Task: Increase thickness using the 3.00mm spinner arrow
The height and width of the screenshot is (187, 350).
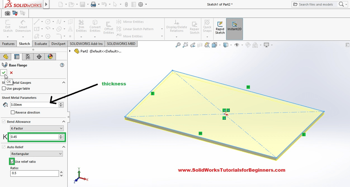Action: 61,103
